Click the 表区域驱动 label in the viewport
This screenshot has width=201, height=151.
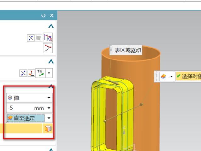128,50
